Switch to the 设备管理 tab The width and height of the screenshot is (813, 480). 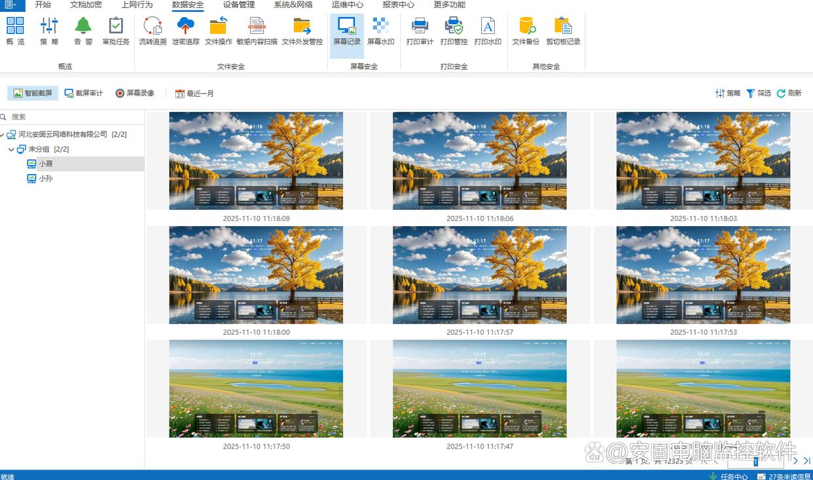pos(238,5)
